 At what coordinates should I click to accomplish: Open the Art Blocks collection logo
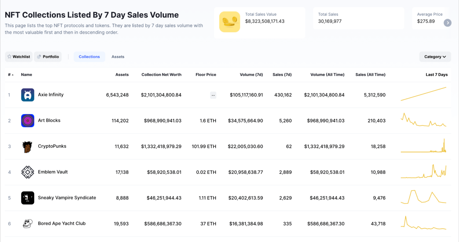[28, 121]
